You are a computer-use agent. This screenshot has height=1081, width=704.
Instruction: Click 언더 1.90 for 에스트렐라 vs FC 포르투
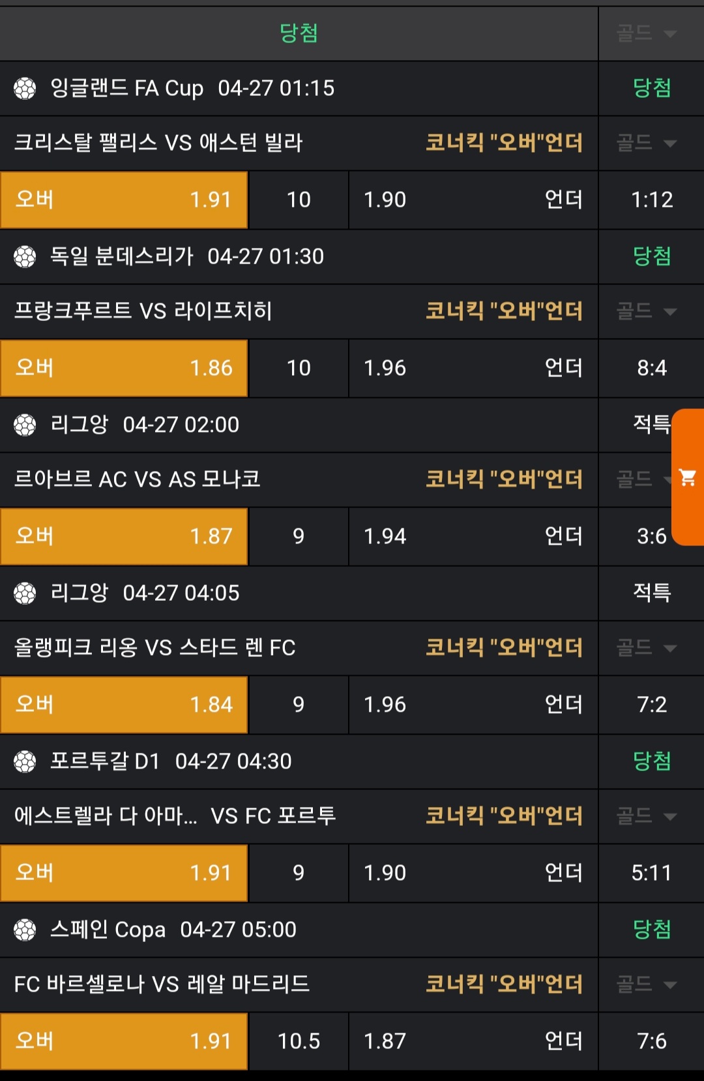[x=473, y=873]
